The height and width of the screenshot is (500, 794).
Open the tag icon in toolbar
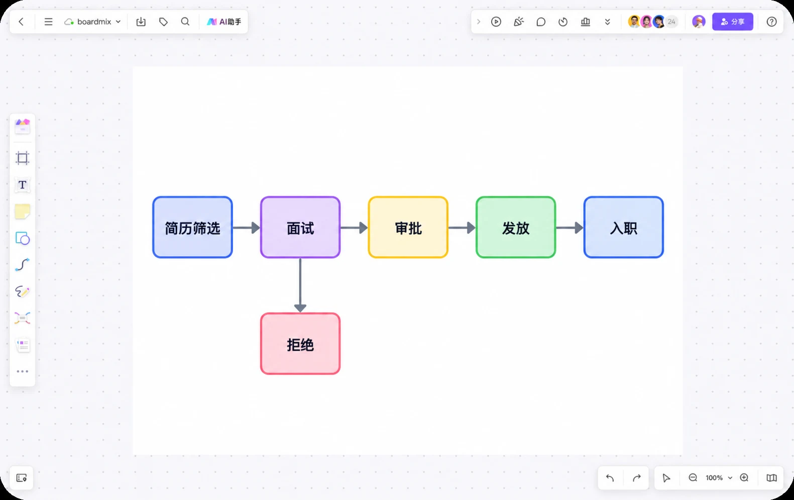tap(163, 22)
